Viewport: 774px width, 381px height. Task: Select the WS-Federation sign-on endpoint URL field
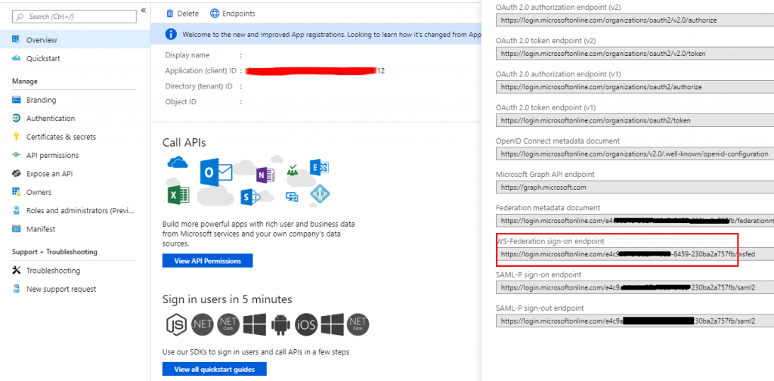pos(635,254)
